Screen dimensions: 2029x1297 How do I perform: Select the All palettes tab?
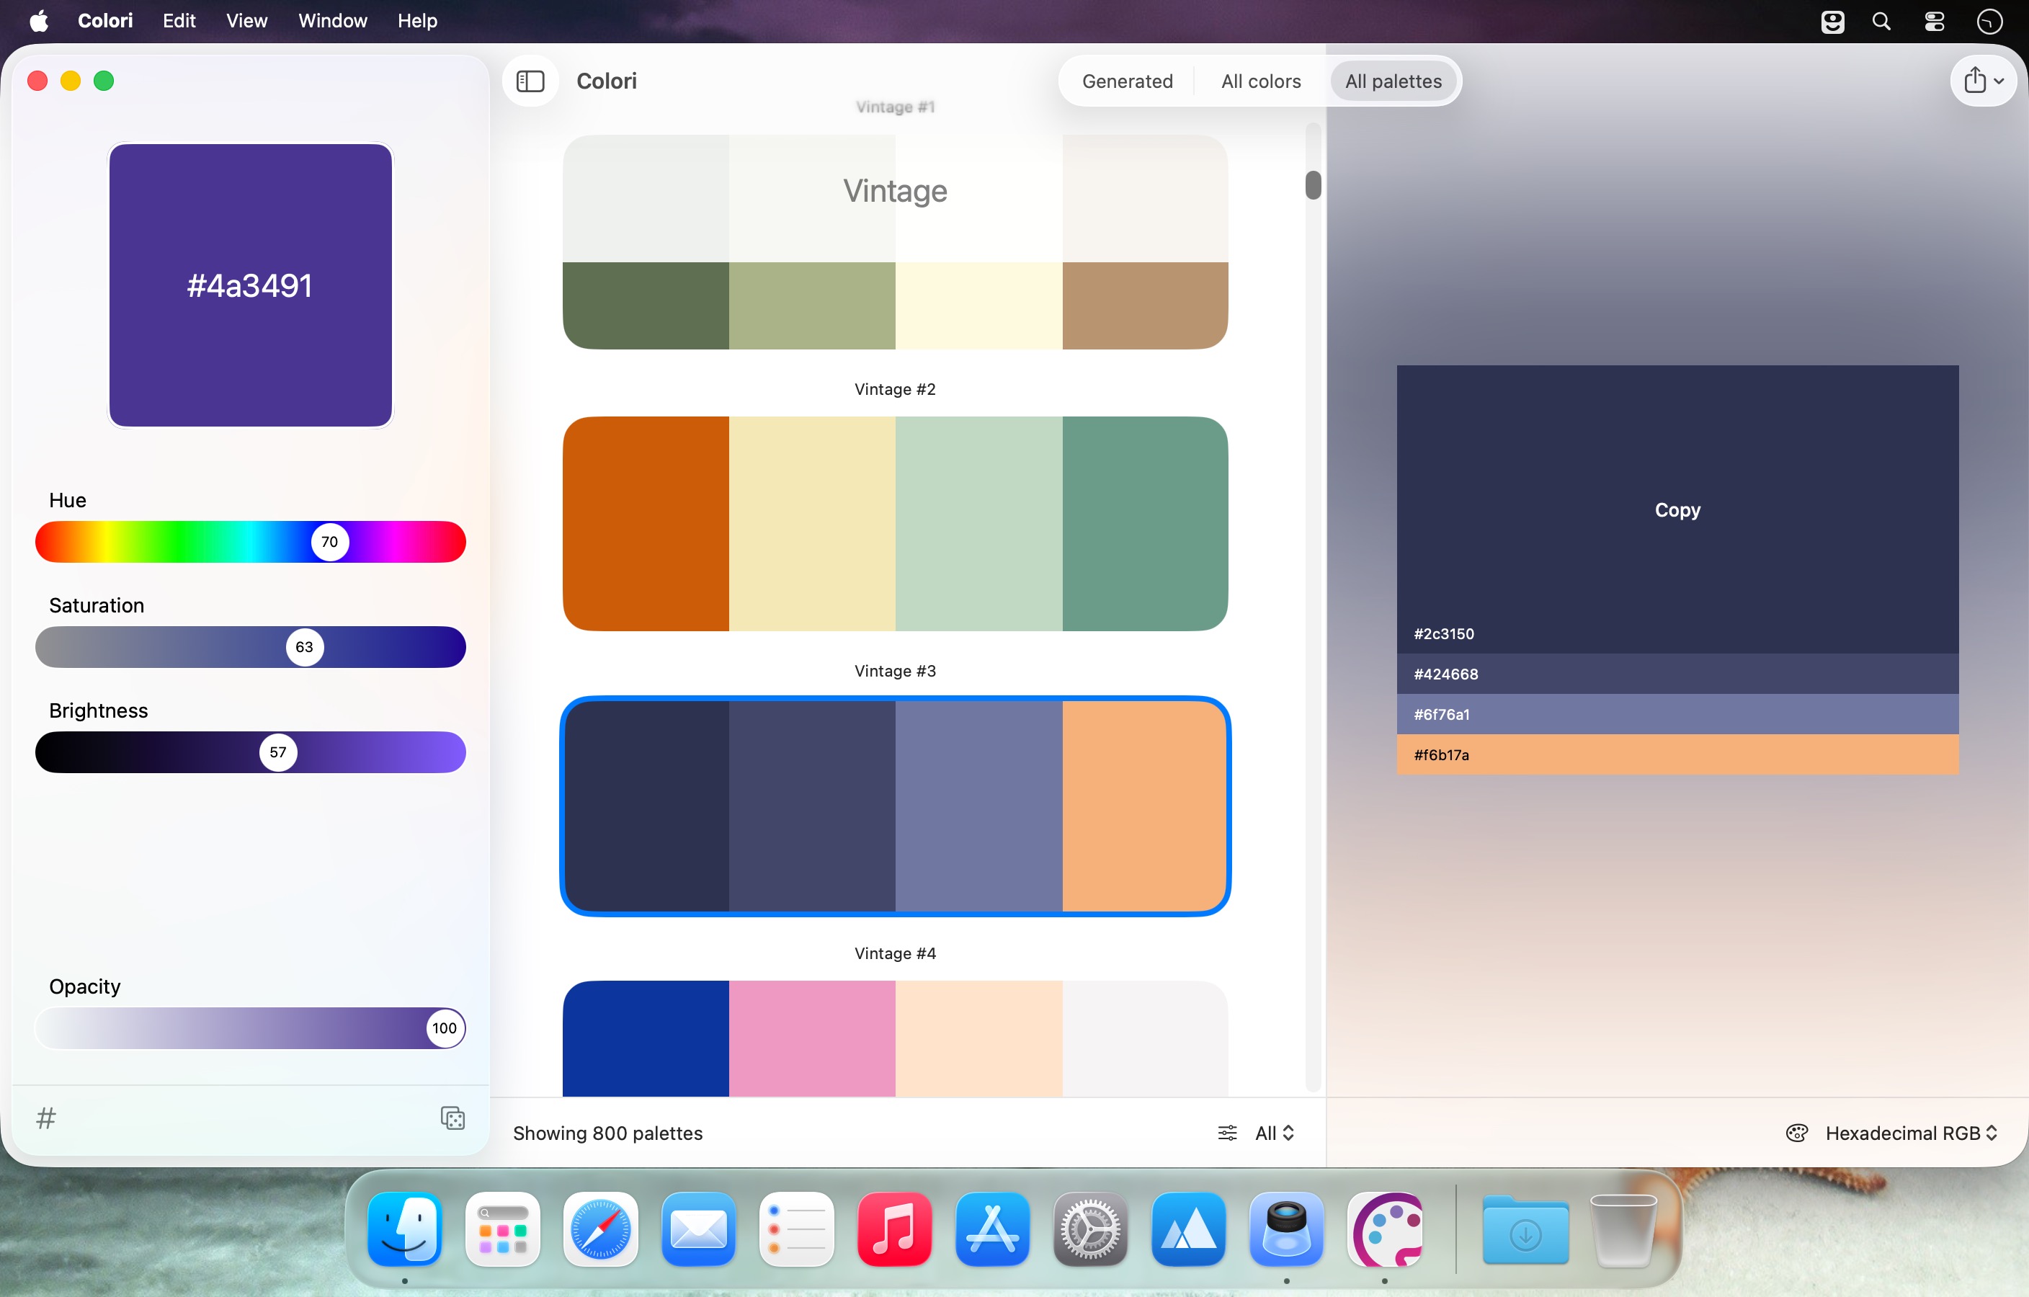point(1393,81)
